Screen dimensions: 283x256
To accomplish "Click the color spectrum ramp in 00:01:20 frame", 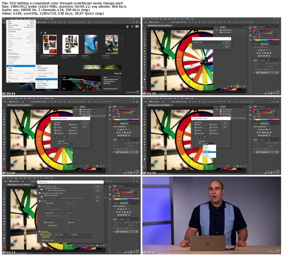I will click(x=266, y=40).
